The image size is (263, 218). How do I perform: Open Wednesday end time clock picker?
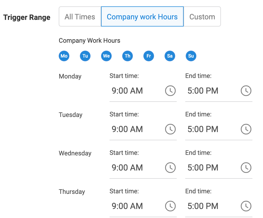[246, 168]
